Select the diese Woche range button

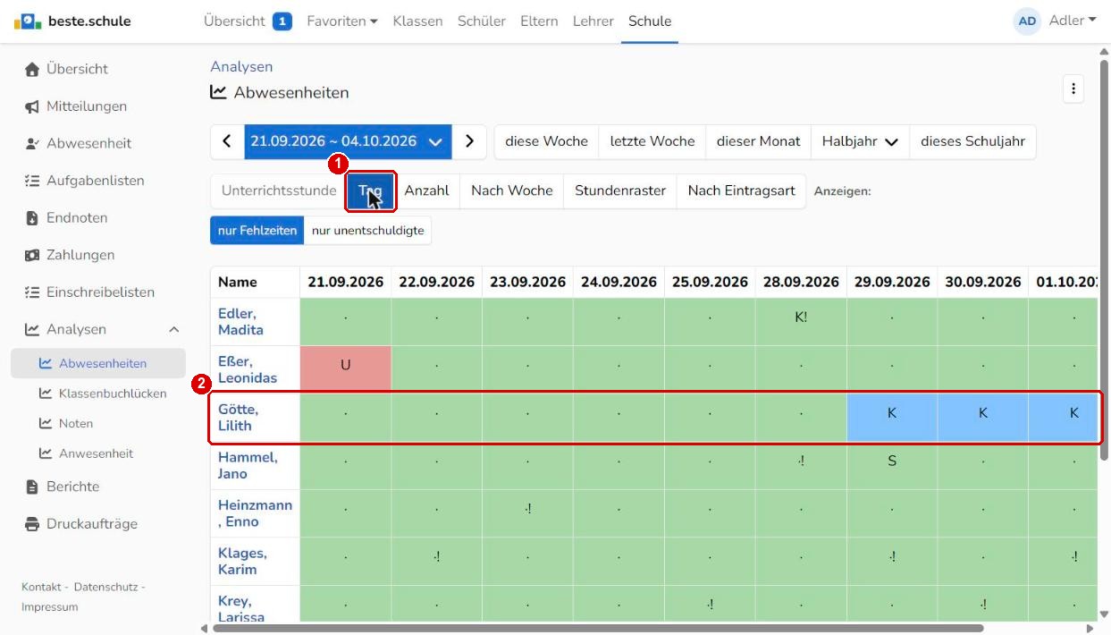click(547, 141)
